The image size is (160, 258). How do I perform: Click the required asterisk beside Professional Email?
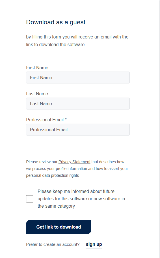pyautogui.click(x=66, y=119)
